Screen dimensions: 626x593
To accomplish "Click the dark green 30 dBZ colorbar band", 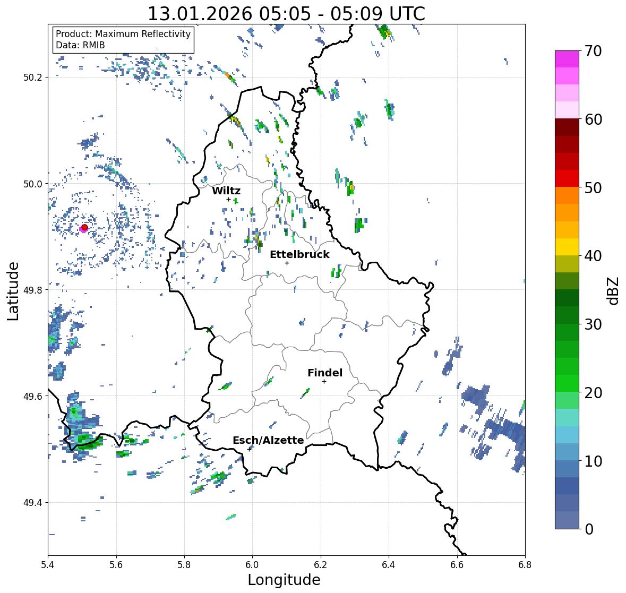I will pos(567,315).
